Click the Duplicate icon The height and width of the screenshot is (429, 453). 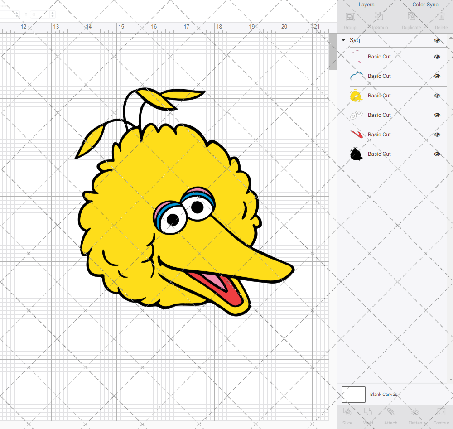click(411, 17)
